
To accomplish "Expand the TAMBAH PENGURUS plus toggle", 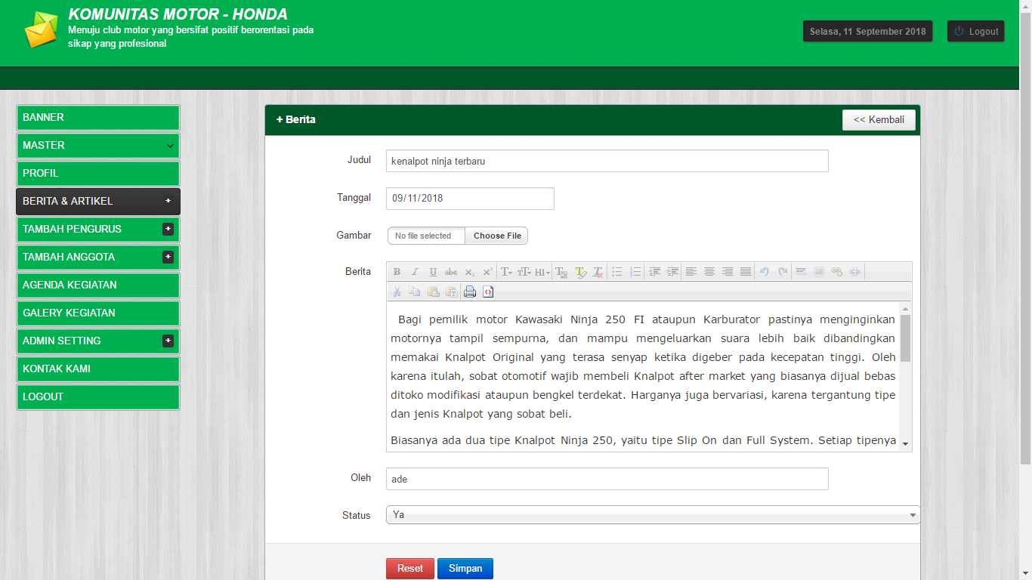I will [x=168, y=229].
